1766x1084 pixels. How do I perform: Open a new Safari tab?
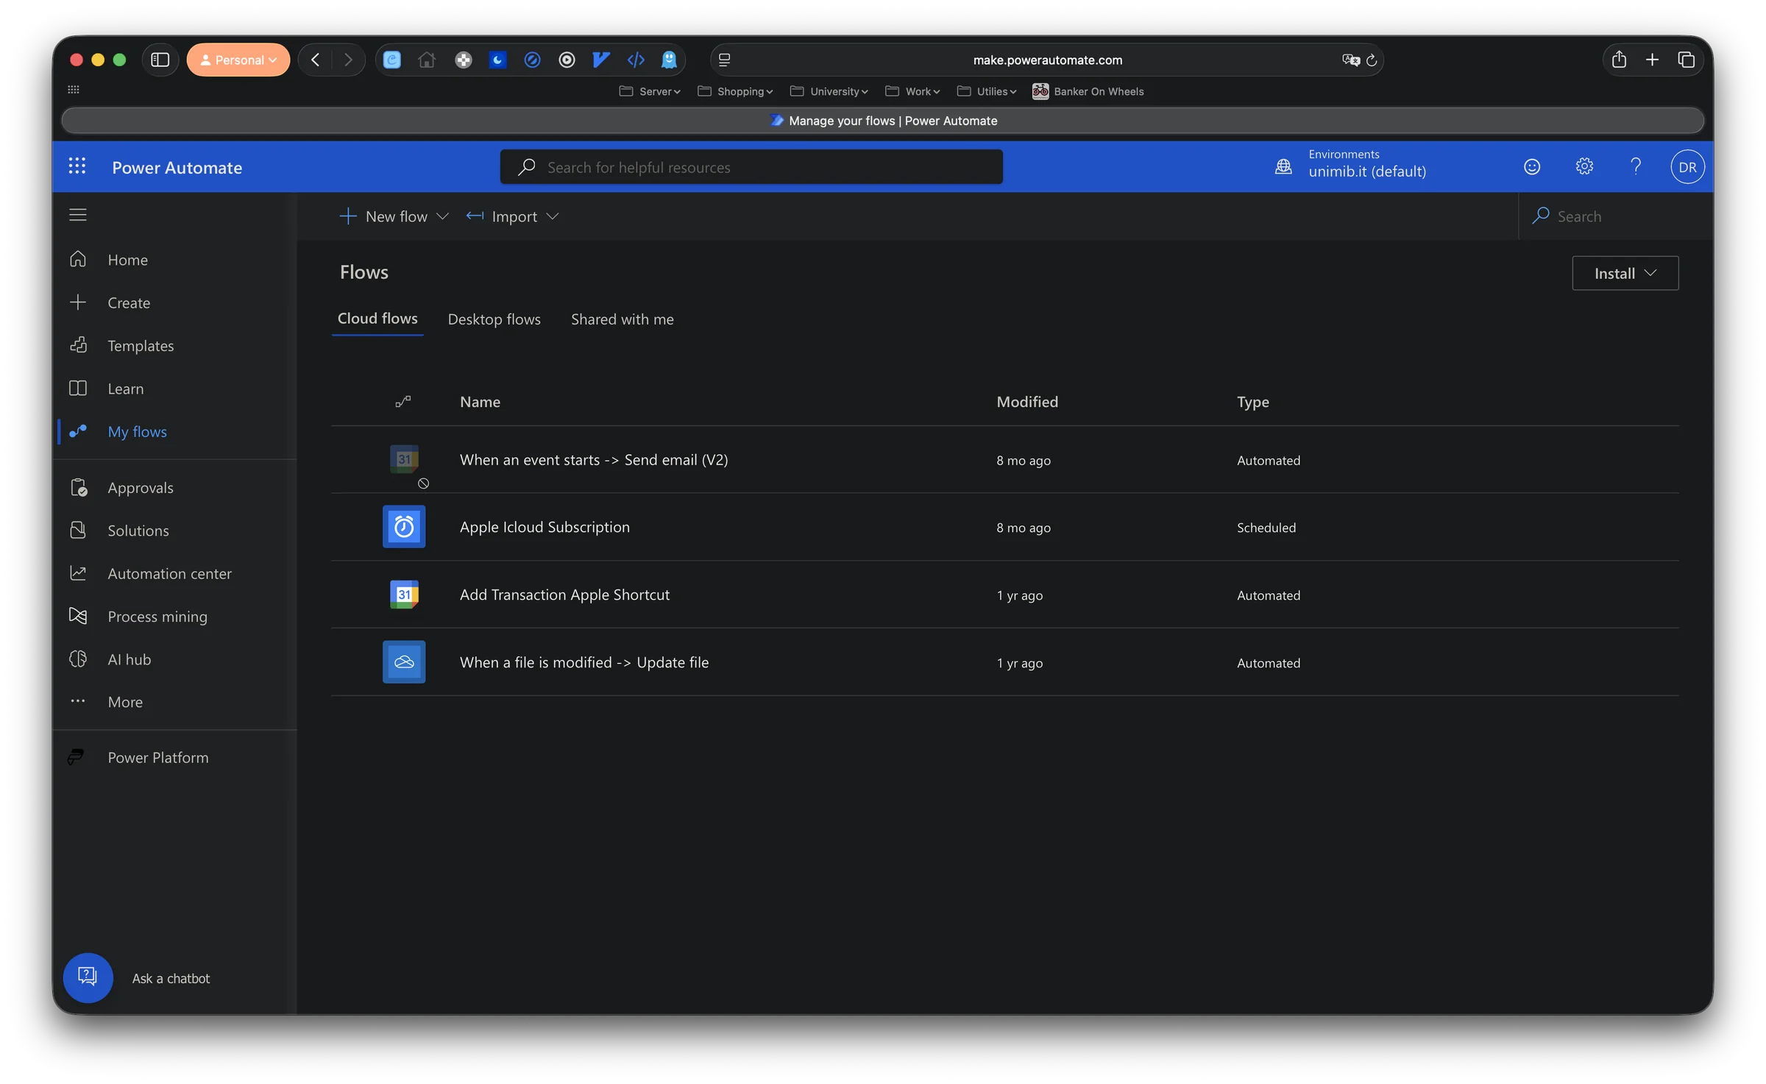1652,60
